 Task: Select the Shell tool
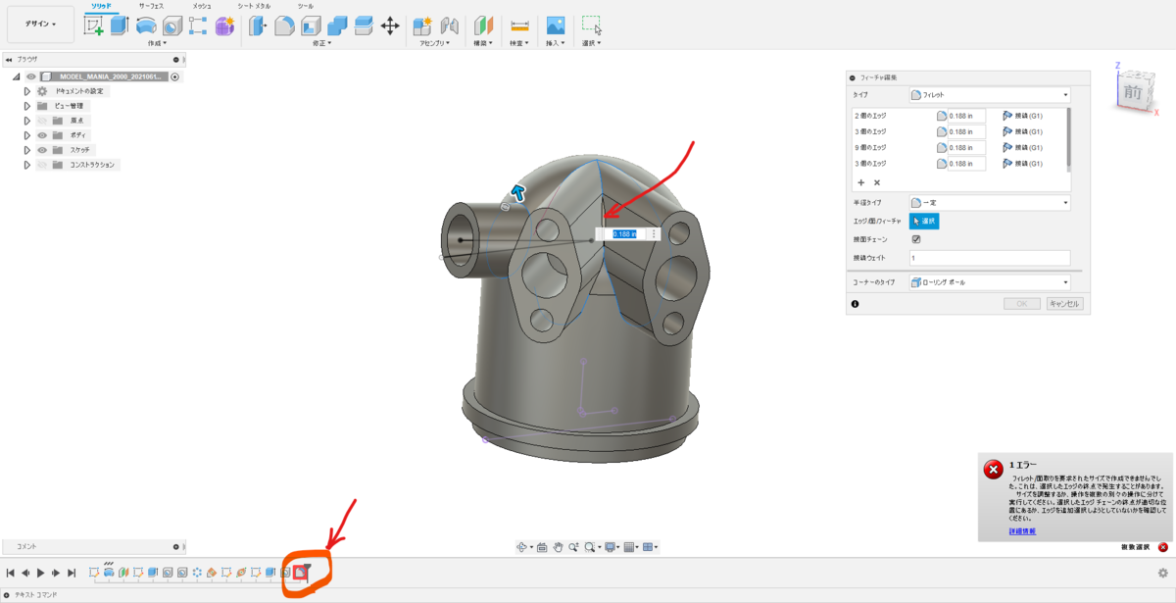tap(311, 25)
